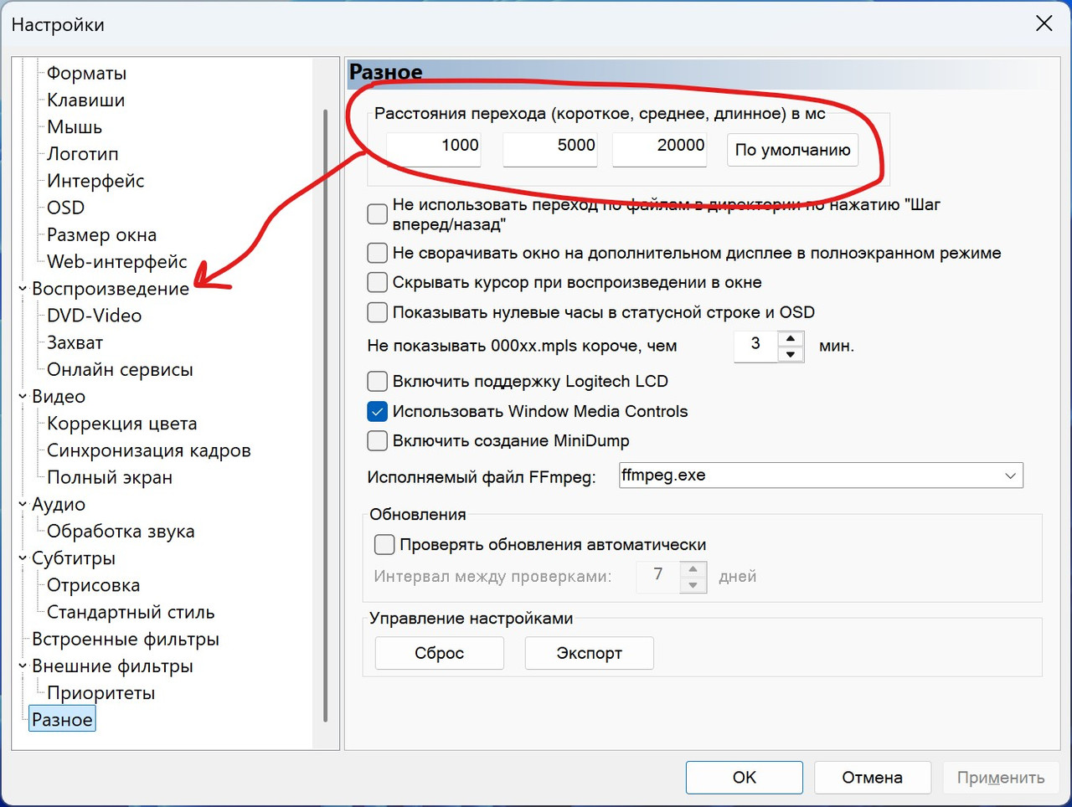1072x807 pixels.
Task: Select Клавиши in settings tree
Action: point(85,100)
